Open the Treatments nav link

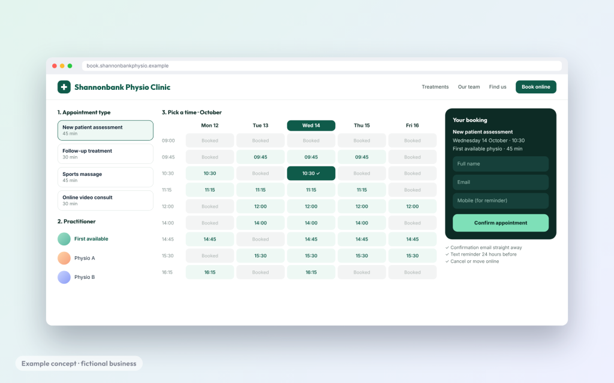pyautogui.click(x=435, y=87)
